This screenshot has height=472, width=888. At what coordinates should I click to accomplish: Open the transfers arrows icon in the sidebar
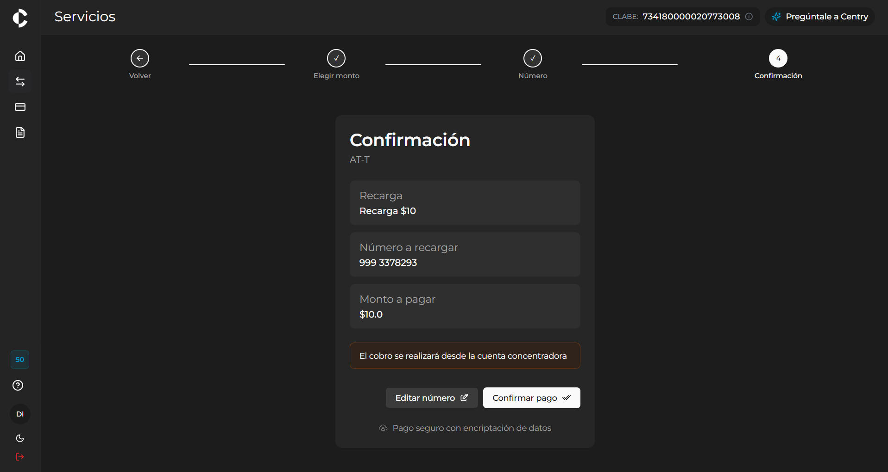pyautogui.click(x=20, y=82)
